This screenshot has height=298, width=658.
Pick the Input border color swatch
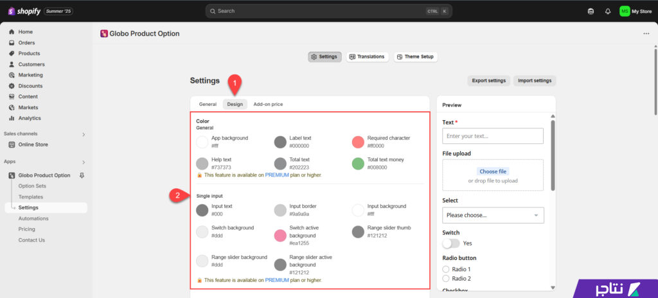280,210
